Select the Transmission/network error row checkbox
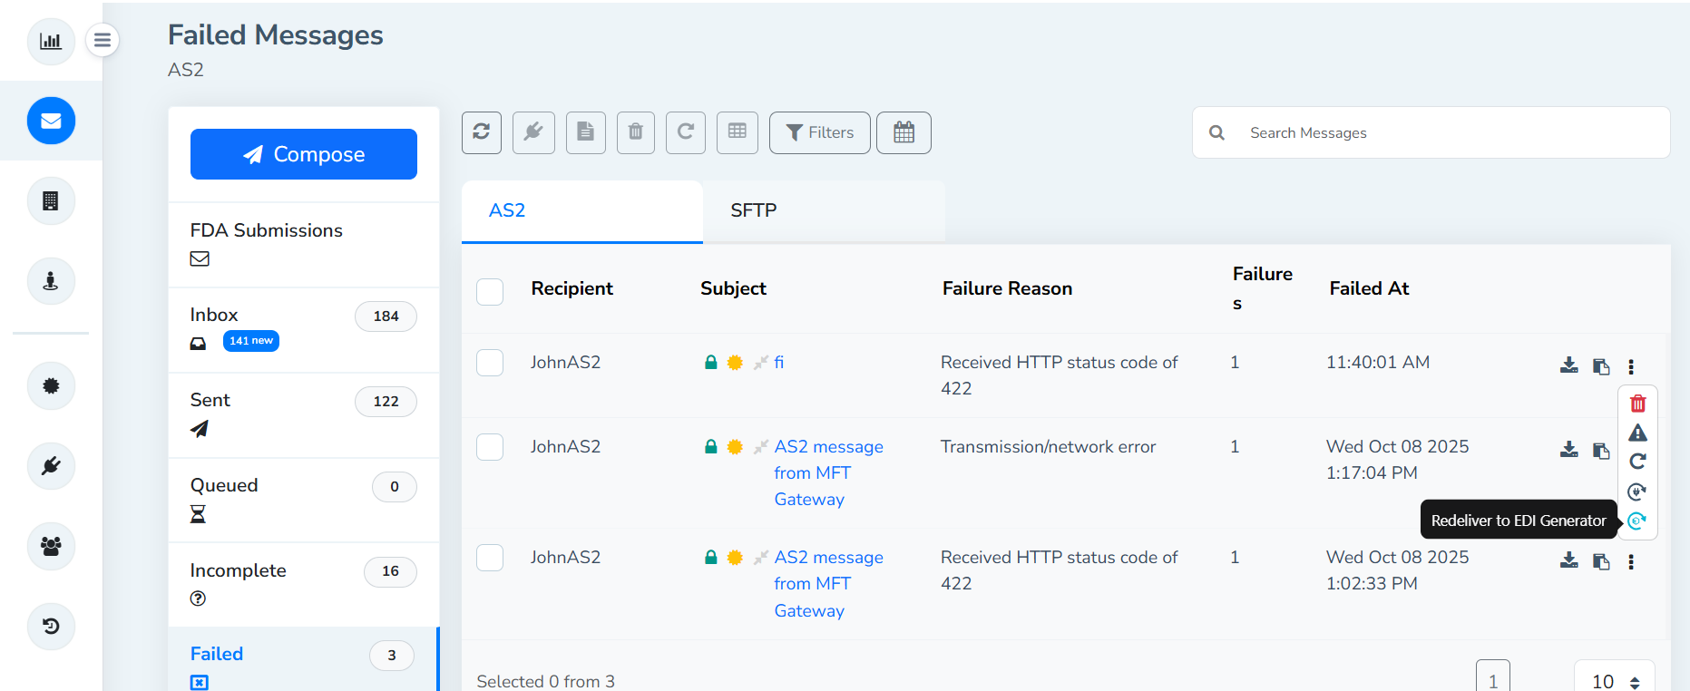This screenshot has height=691, width=1690. click(490, 447)
